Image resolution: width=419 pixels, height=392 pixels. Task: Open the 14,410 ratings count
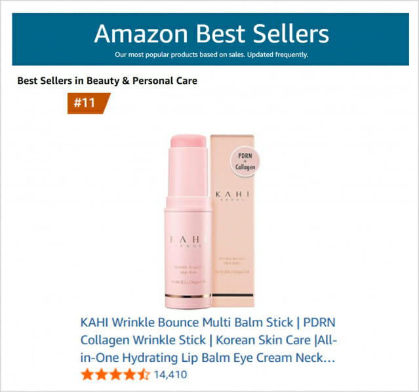click(x=170, y=376)
